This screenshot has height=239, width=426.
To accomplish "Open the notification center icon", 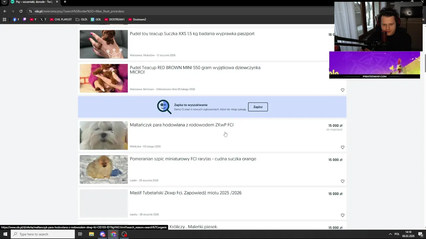I will click(x=421, y=234).
